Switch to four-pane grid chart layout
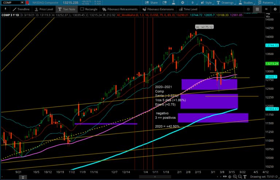The image size is (280, 180). [257, 9]
